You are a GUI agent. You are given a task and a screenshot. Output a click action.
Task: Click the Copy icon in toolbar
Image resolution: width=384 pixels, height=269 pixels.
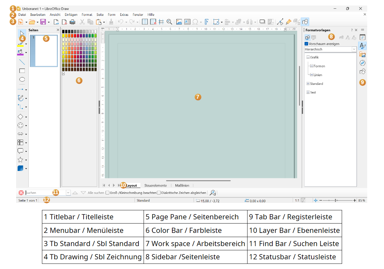pos(90,22)
